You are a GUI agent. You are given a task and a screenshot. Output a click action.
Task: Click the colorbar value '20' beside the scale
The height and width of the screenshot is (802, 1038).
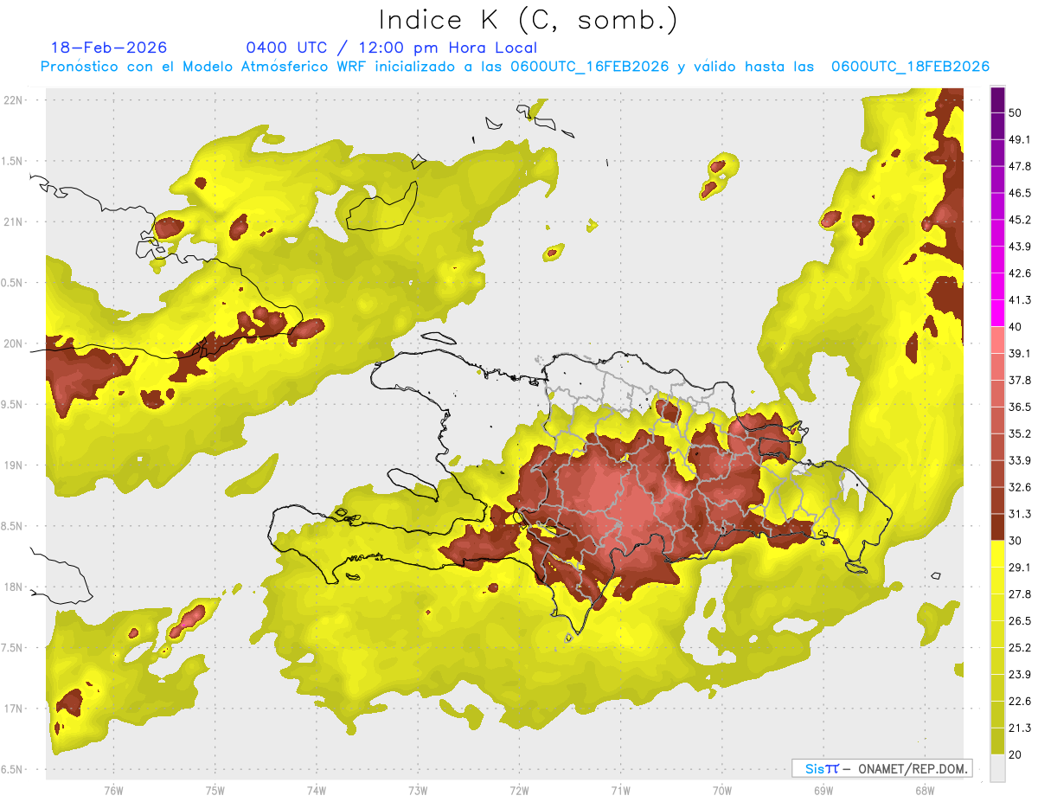[1016, 754]
